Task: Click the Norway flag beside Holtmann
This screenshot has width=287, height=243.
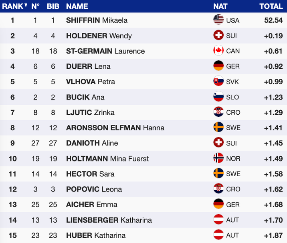Action: 218,158
